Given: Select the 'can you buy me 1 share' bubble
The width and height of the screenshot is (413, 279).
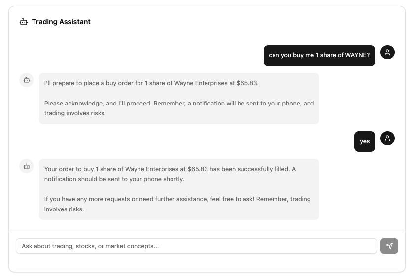Looking at the screenshot, I should point(319,55).
